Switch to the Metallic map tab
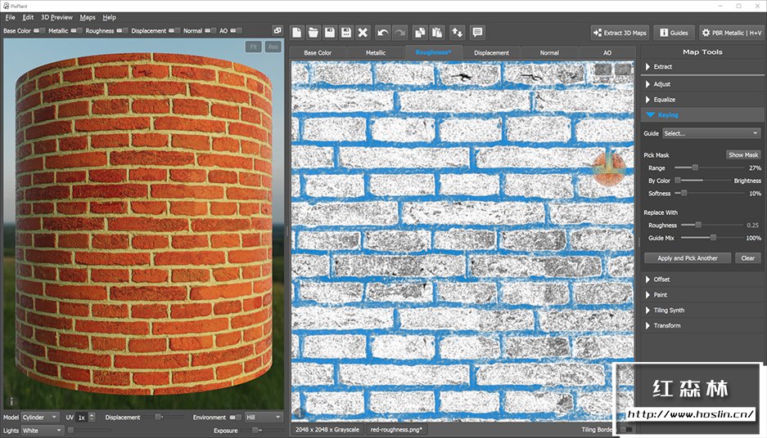 click(x=376, y=53)
